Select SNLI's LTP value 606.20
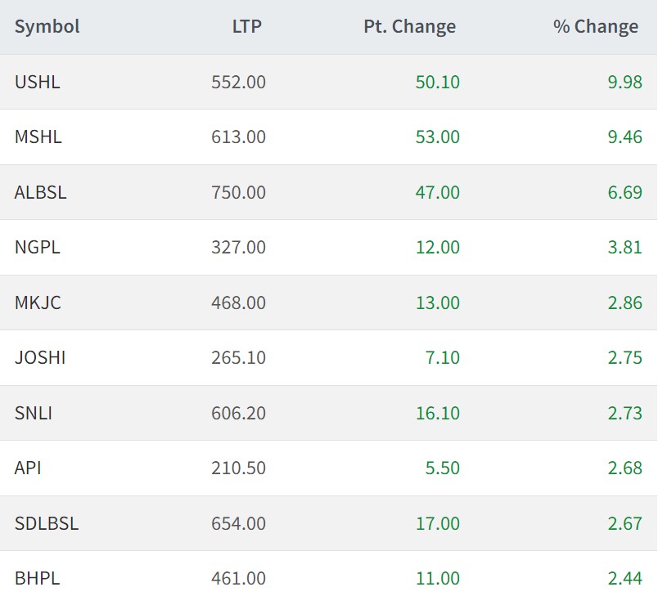658x605 pixels. (238, 413)
